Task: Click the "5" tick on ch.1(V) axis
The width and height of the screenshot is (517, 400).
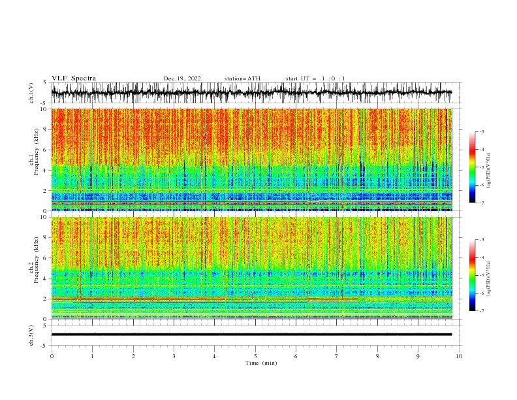Action: tap(46, 83)
